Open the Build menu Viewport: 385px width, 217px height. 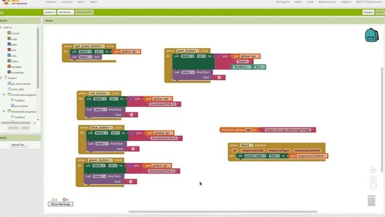pos(81,2)
